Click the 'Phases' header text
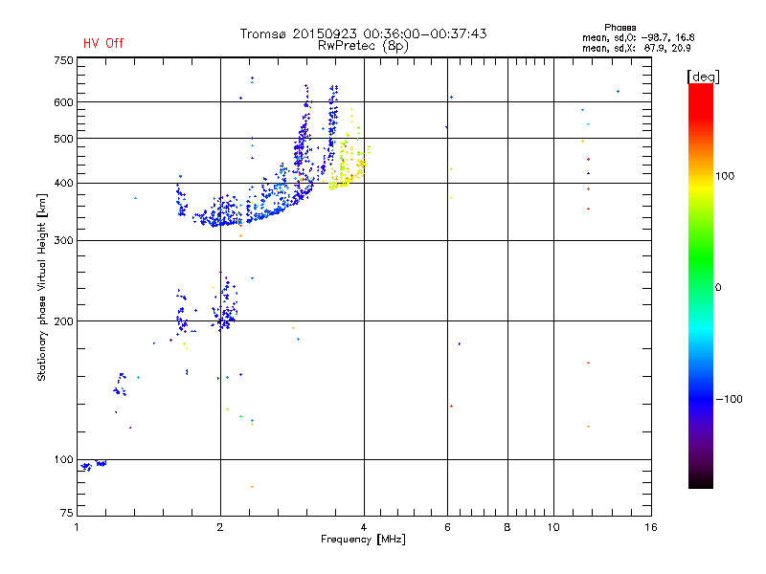The image size is (766, 574). tap(620, 28)
